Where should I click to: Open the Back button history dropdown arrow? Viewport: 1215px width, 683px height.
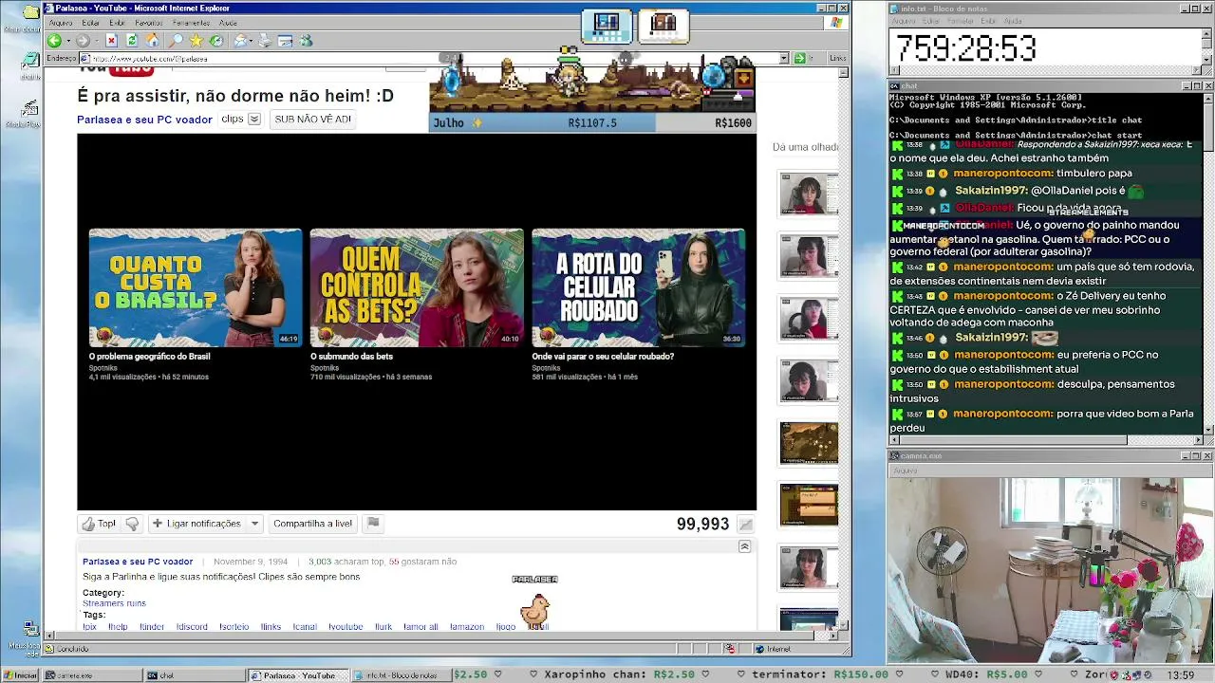point(66,41)
